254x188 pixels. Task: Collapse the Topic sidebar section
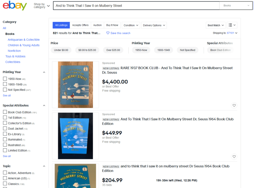pos(44,166)
